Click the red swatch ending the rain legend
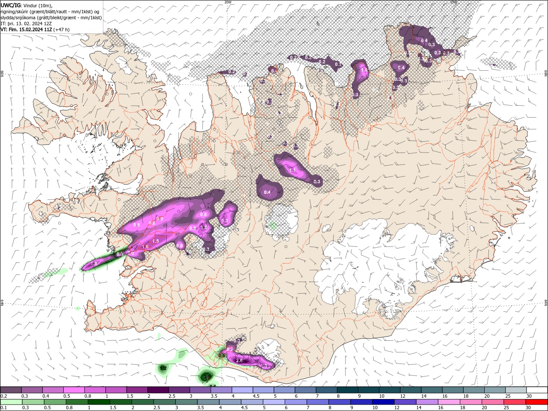Screen dimensions: 548x411 pos(537,402)
